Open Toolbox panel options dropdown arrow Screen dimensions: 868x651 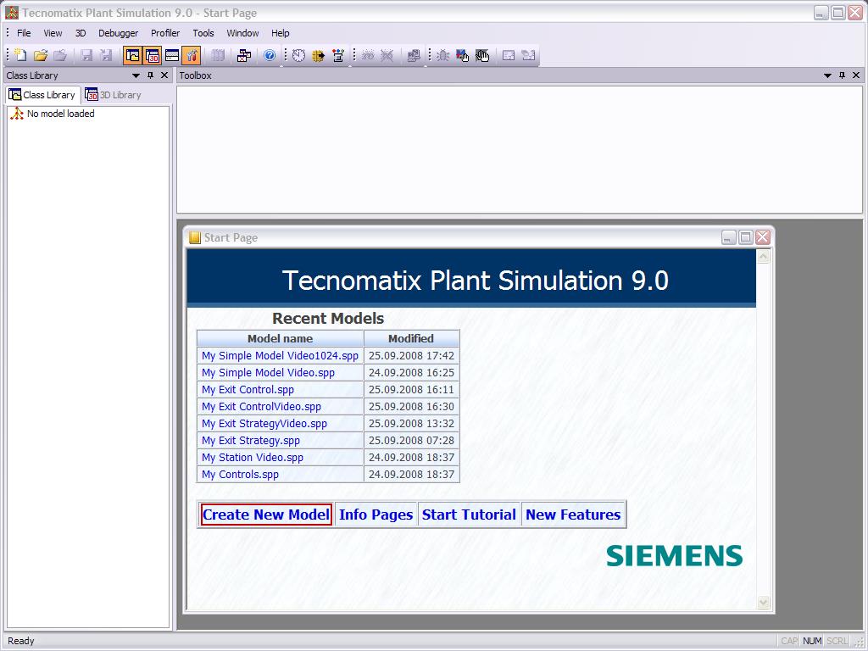[x=827, y=75]
